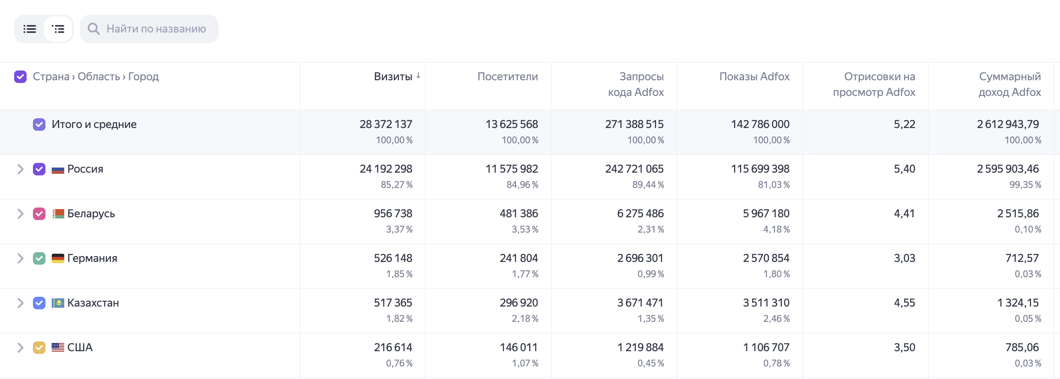1060x379 pixels.
Task: Sort by Посетители column
Action: (507, 76)
